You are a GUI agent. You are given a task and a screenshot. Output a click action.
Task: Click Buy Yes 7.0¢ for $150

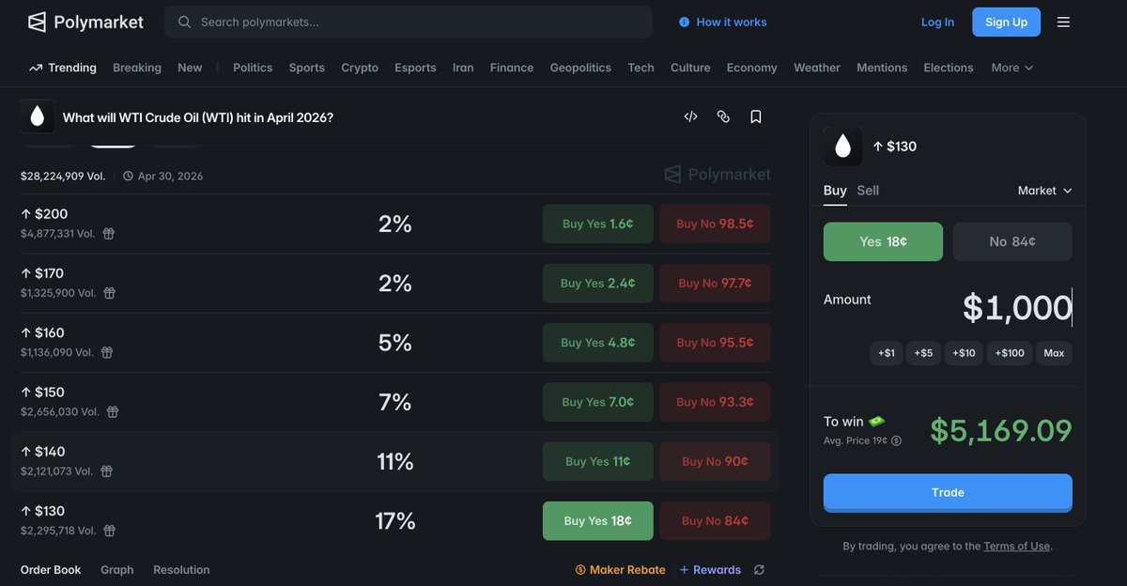click(597, 402)
